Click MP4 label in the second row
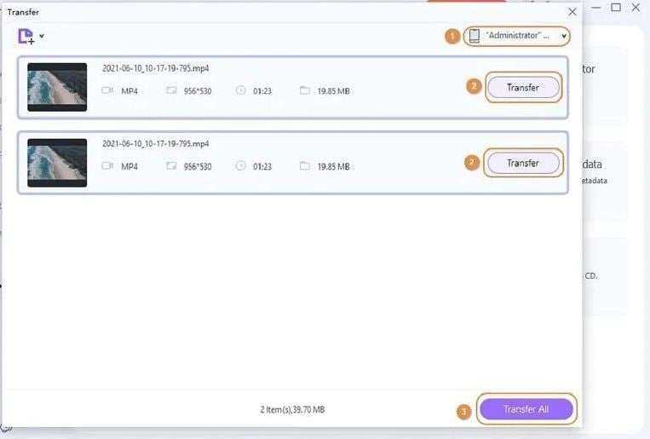The width and height of the screenshot is (650, 439). tap(129, 166)
